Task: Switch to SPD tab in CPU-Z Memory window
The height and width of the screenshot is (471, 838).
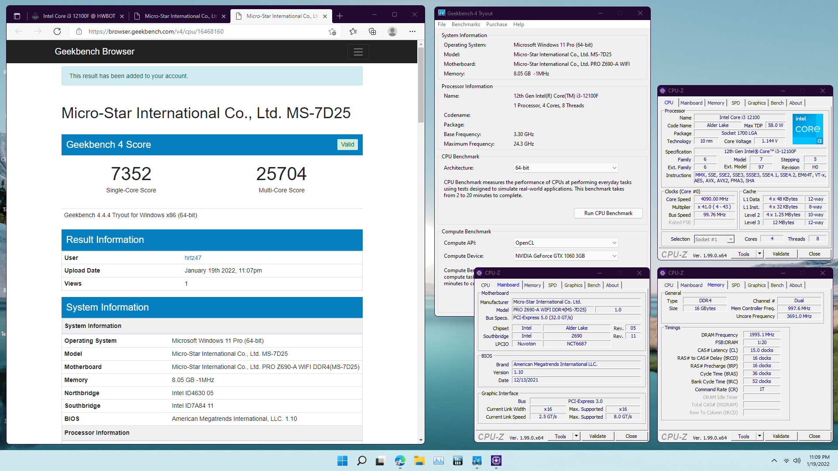Action: pos(735,285)
